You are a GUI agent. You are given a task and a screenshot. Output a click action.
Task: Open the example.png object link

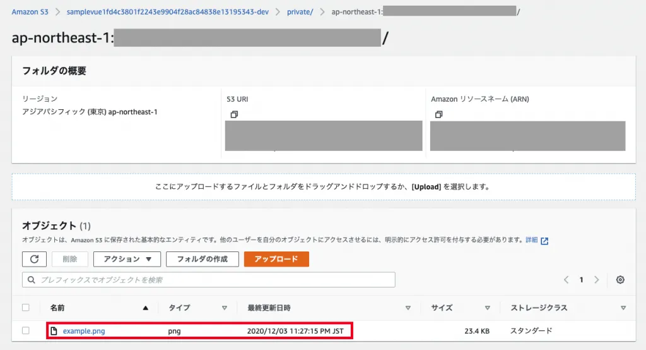coord(84,331)
